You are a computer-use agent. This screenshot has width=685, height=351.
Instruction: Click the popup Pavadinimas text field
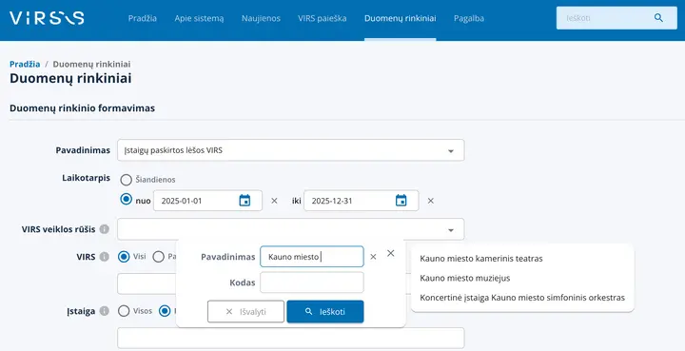click(x=312, y=257)
